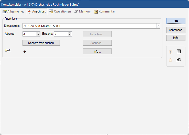Viewport: 189px width, 135px height.
Task: Click the stacked windows icon beside second radio
Action: (179, 60)
